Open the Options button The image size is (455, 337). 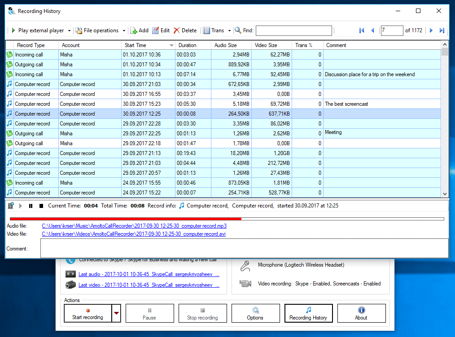pos(255,313)
